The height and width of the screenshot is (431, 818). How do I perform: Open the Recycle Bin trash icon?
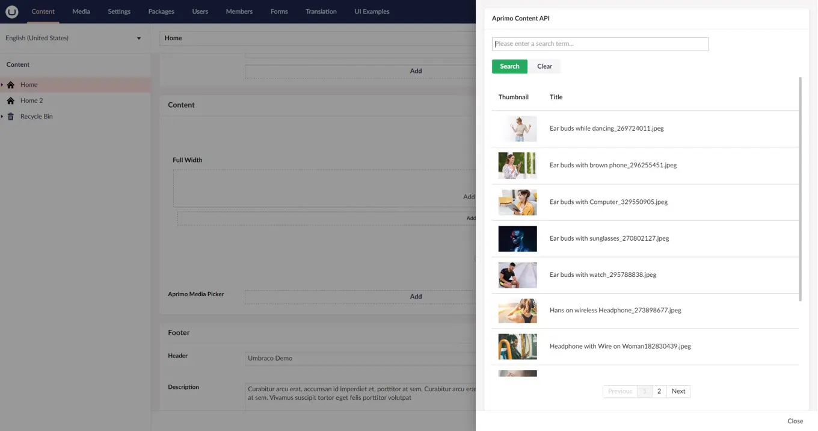pos(10,116)
